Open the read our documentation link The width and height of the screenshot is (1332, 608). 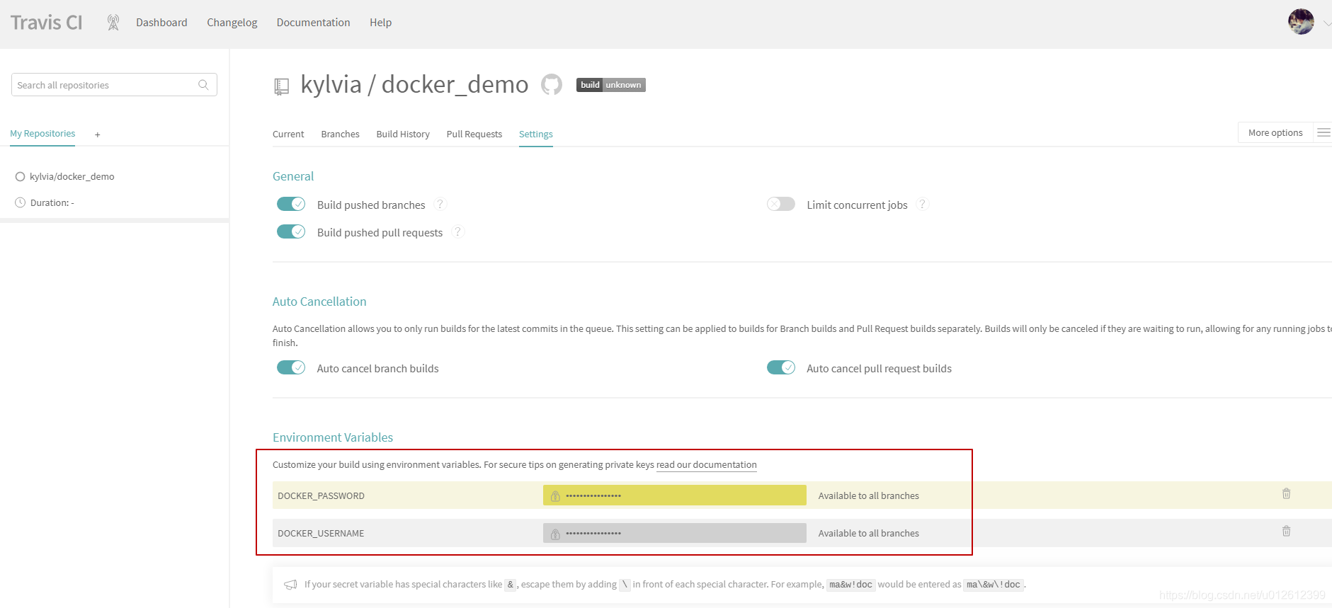707,465
